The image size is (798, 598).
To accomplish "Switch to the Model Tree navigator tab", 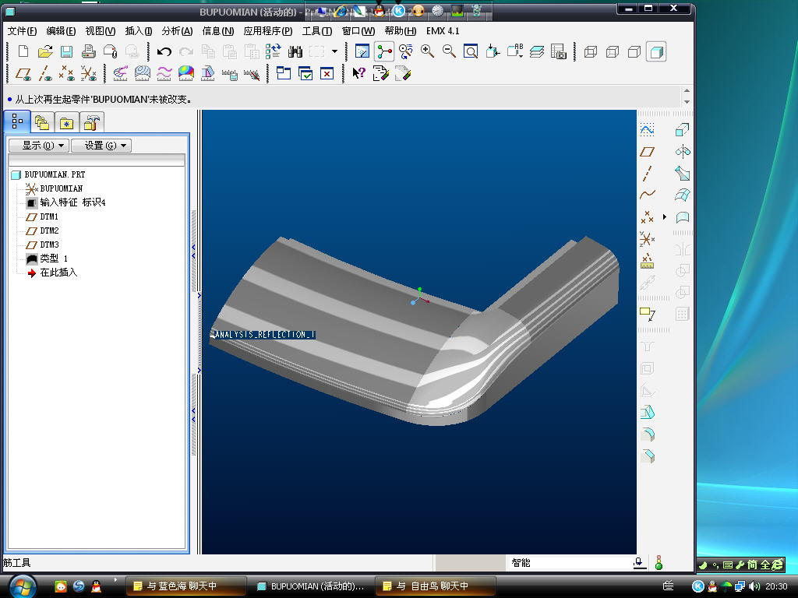I will click(x=17, y=122).
